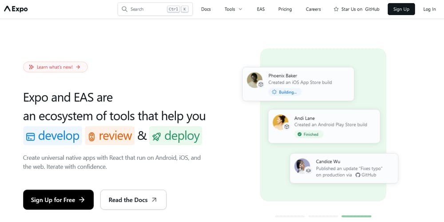Click the star icon beside Star Us
This screenshot has height=222, width=444.
tap(336, 9)
